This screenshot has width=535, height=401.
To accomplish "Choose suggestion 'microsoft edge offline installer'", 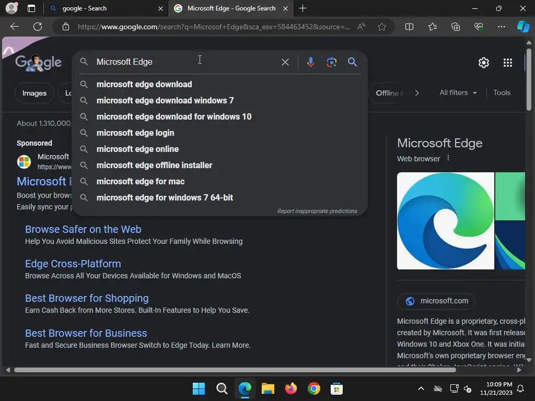I will tap(220, 165).
